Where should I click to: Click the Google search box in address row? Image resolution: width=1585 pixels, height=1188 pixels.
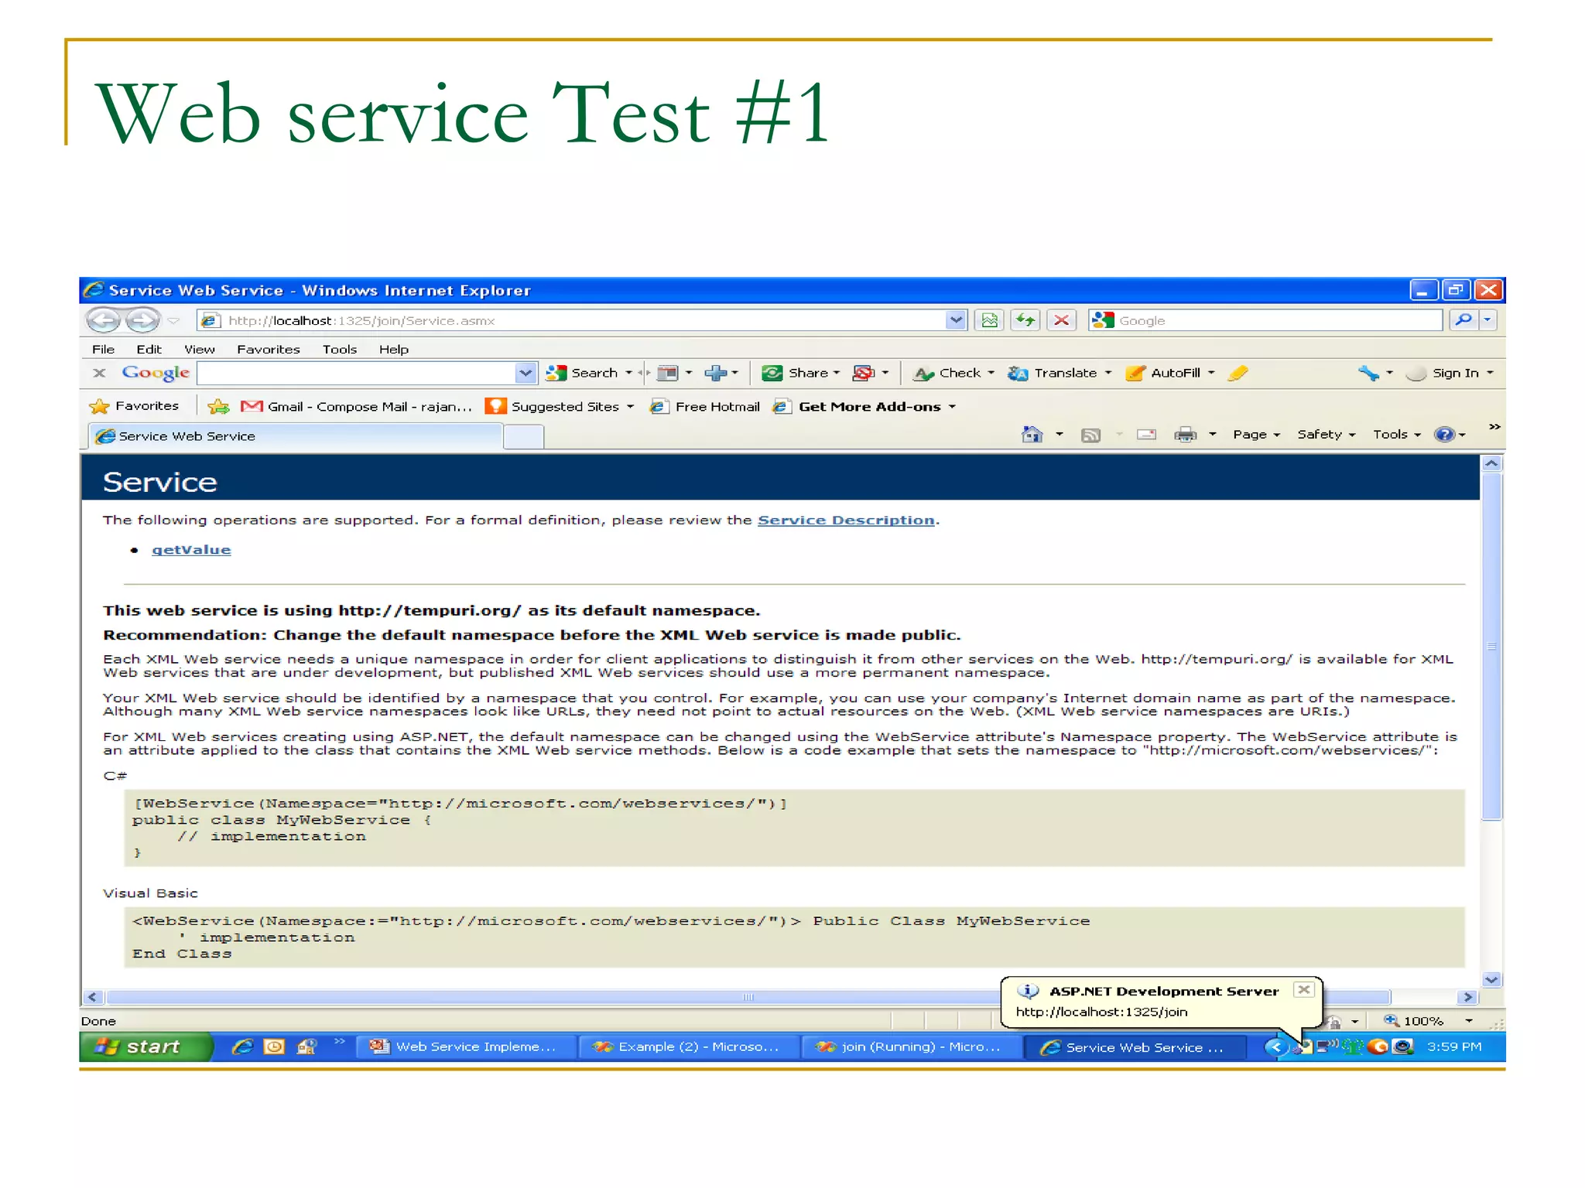click(x=1265, y=320)
